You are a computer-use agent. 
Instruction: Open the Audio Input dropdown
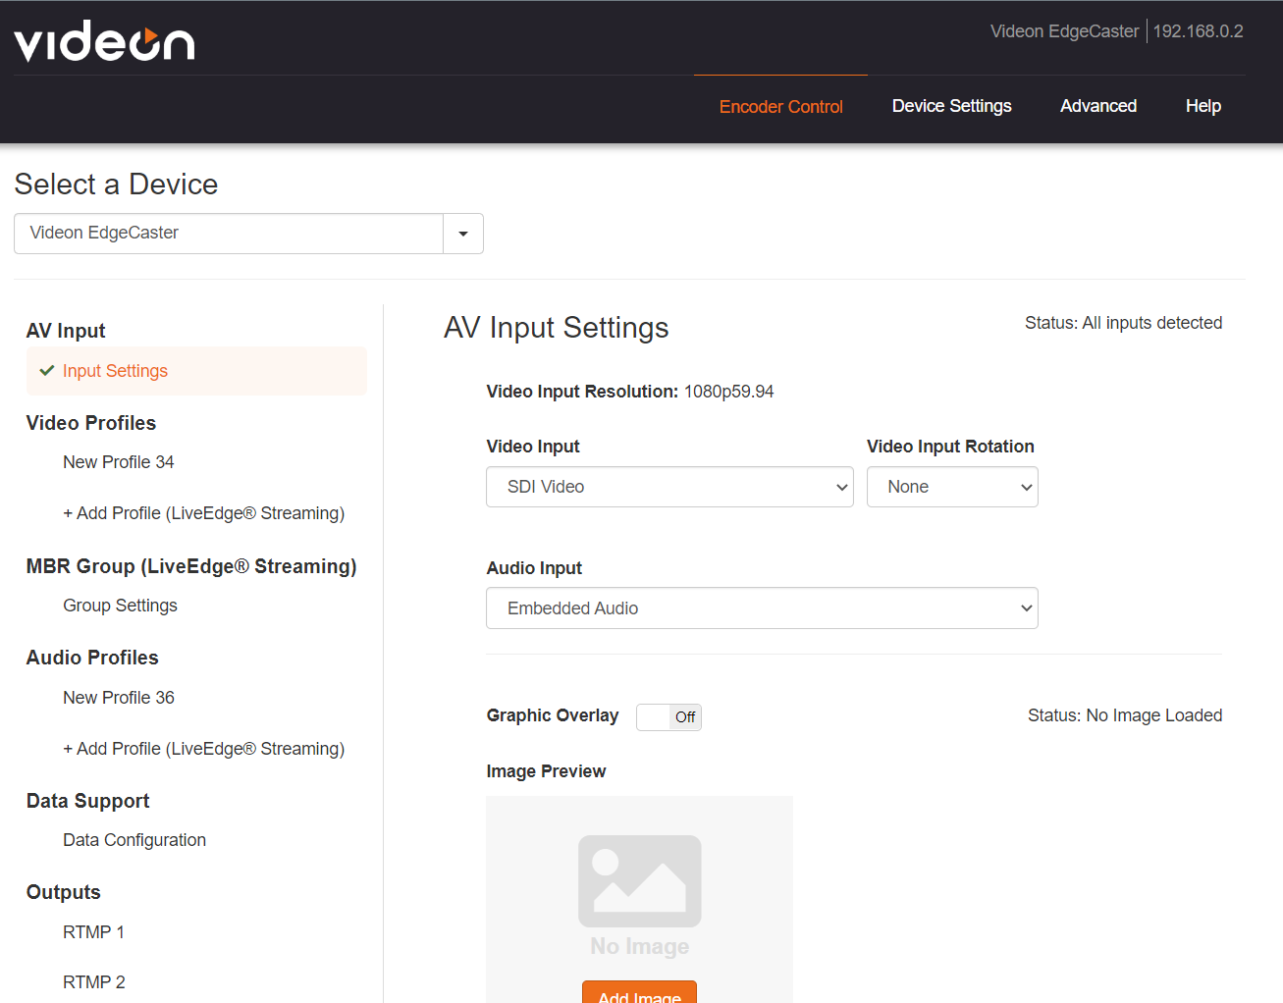(x=762, y=608)
